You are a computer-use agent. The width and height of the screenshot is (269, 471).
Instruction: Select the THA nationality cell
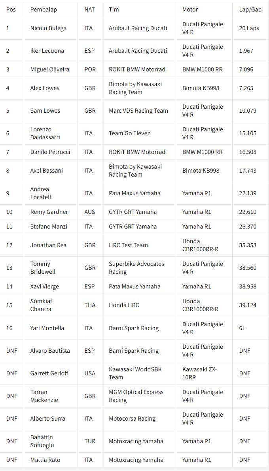[90, 305]
